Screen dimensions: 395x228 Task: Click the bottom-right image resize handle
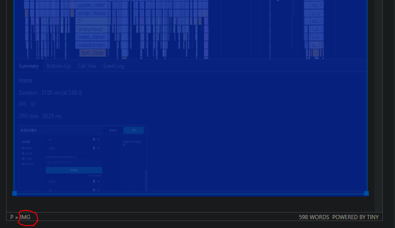tap(366, 193)
